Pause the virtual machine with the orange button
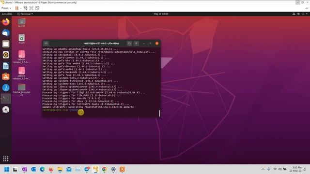This screenshot has height=174, width=310. (x=17, y=8)
